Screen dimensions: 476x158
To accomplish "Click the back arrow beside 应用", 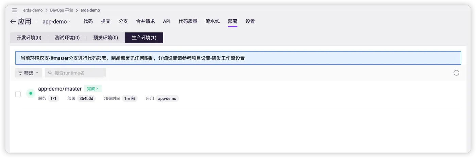I will (13, 22).
